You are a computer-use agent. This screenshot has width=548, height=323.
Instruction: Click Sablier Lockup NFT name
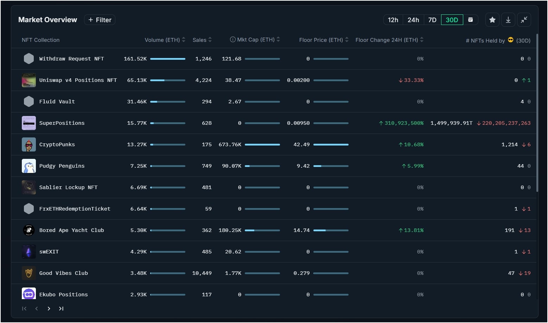tap(68, 187)
